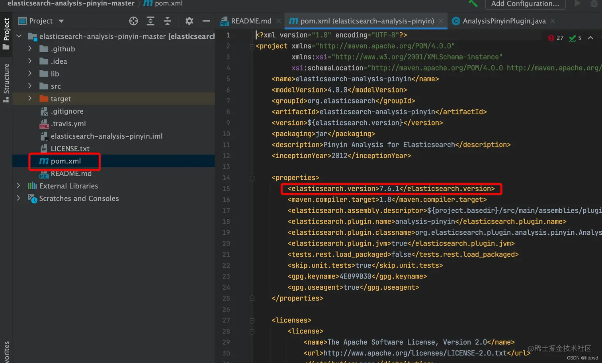Close the AnalysisPinyinPlugin.java tab
The width and height of the screenshot is (602, 363).
click(x=553, y=21)
